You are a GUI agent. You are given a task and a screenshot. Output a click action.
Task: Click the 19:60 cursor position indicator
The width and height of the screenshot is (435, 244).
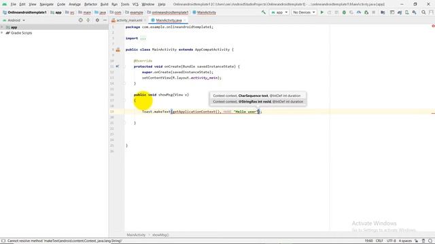[368, 241]
